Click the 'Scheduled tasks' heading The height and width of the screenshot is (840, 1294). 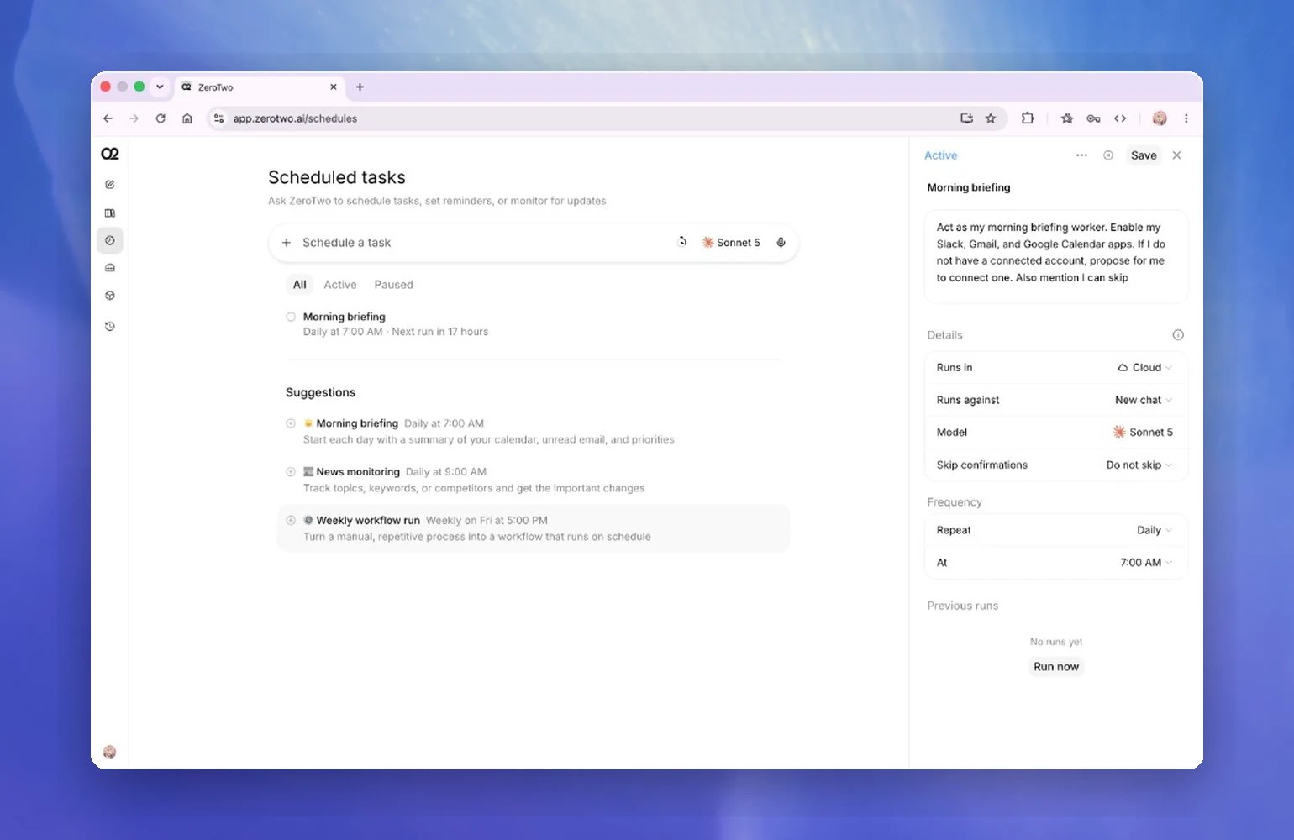pyautogui.click(x=337, y=177)
